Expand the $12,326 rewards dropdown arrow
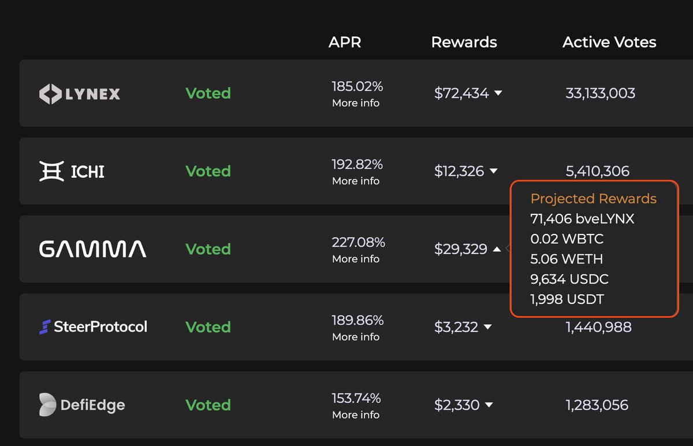Image resolution: width=693 pixels, height=446 pixels. coord(493,171)
